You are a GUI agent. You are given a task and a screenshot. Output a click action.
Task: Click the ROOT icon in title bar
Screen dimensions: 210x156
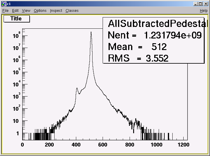click(x=4, y=4)
